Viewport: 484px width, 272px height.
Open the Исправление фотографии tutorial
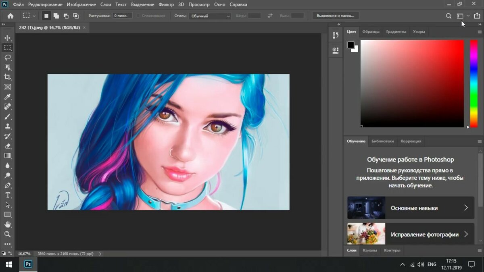(411, 234)
